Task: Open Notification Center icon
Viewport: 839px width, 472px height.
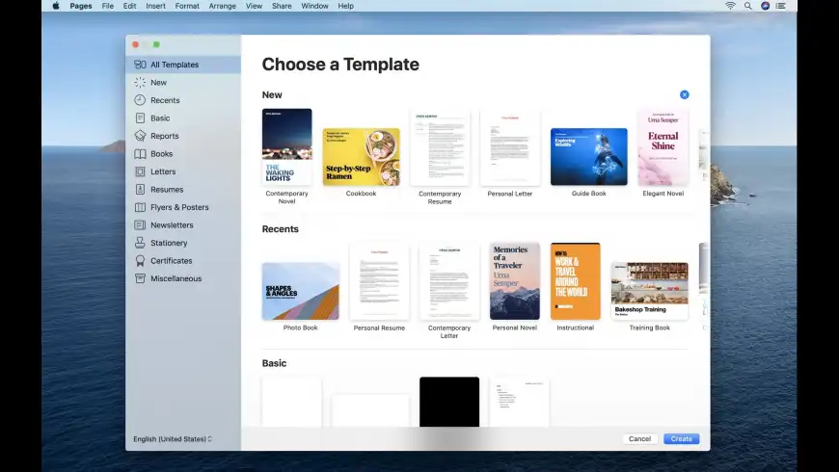Action: click(781, 6)
